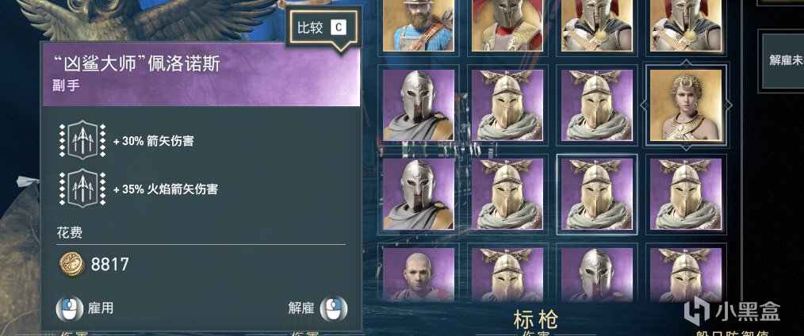Select the golden woman lieutenant portrait

point(686,105)
